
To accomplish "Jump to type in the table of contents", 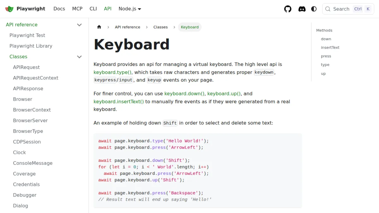I will pyautogui.click(x=325, y=65).
